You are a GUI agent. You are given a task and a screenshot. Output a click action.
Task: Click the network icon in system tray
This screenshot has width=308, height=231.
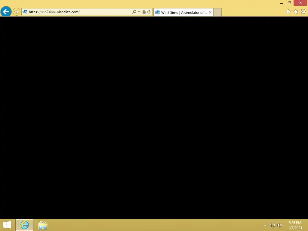[x=272, y=225]
